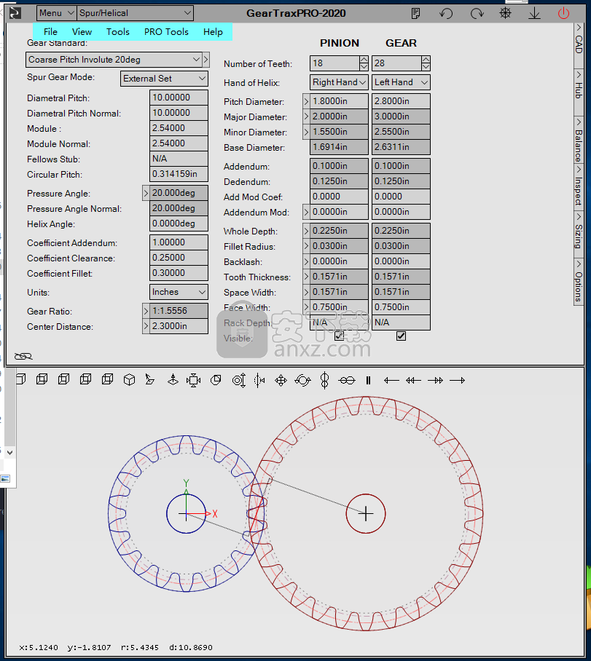Viewport: 591px width, 661px height.
Task: Open the gear Hand of Helix dropdown
Action: [401, 82]
